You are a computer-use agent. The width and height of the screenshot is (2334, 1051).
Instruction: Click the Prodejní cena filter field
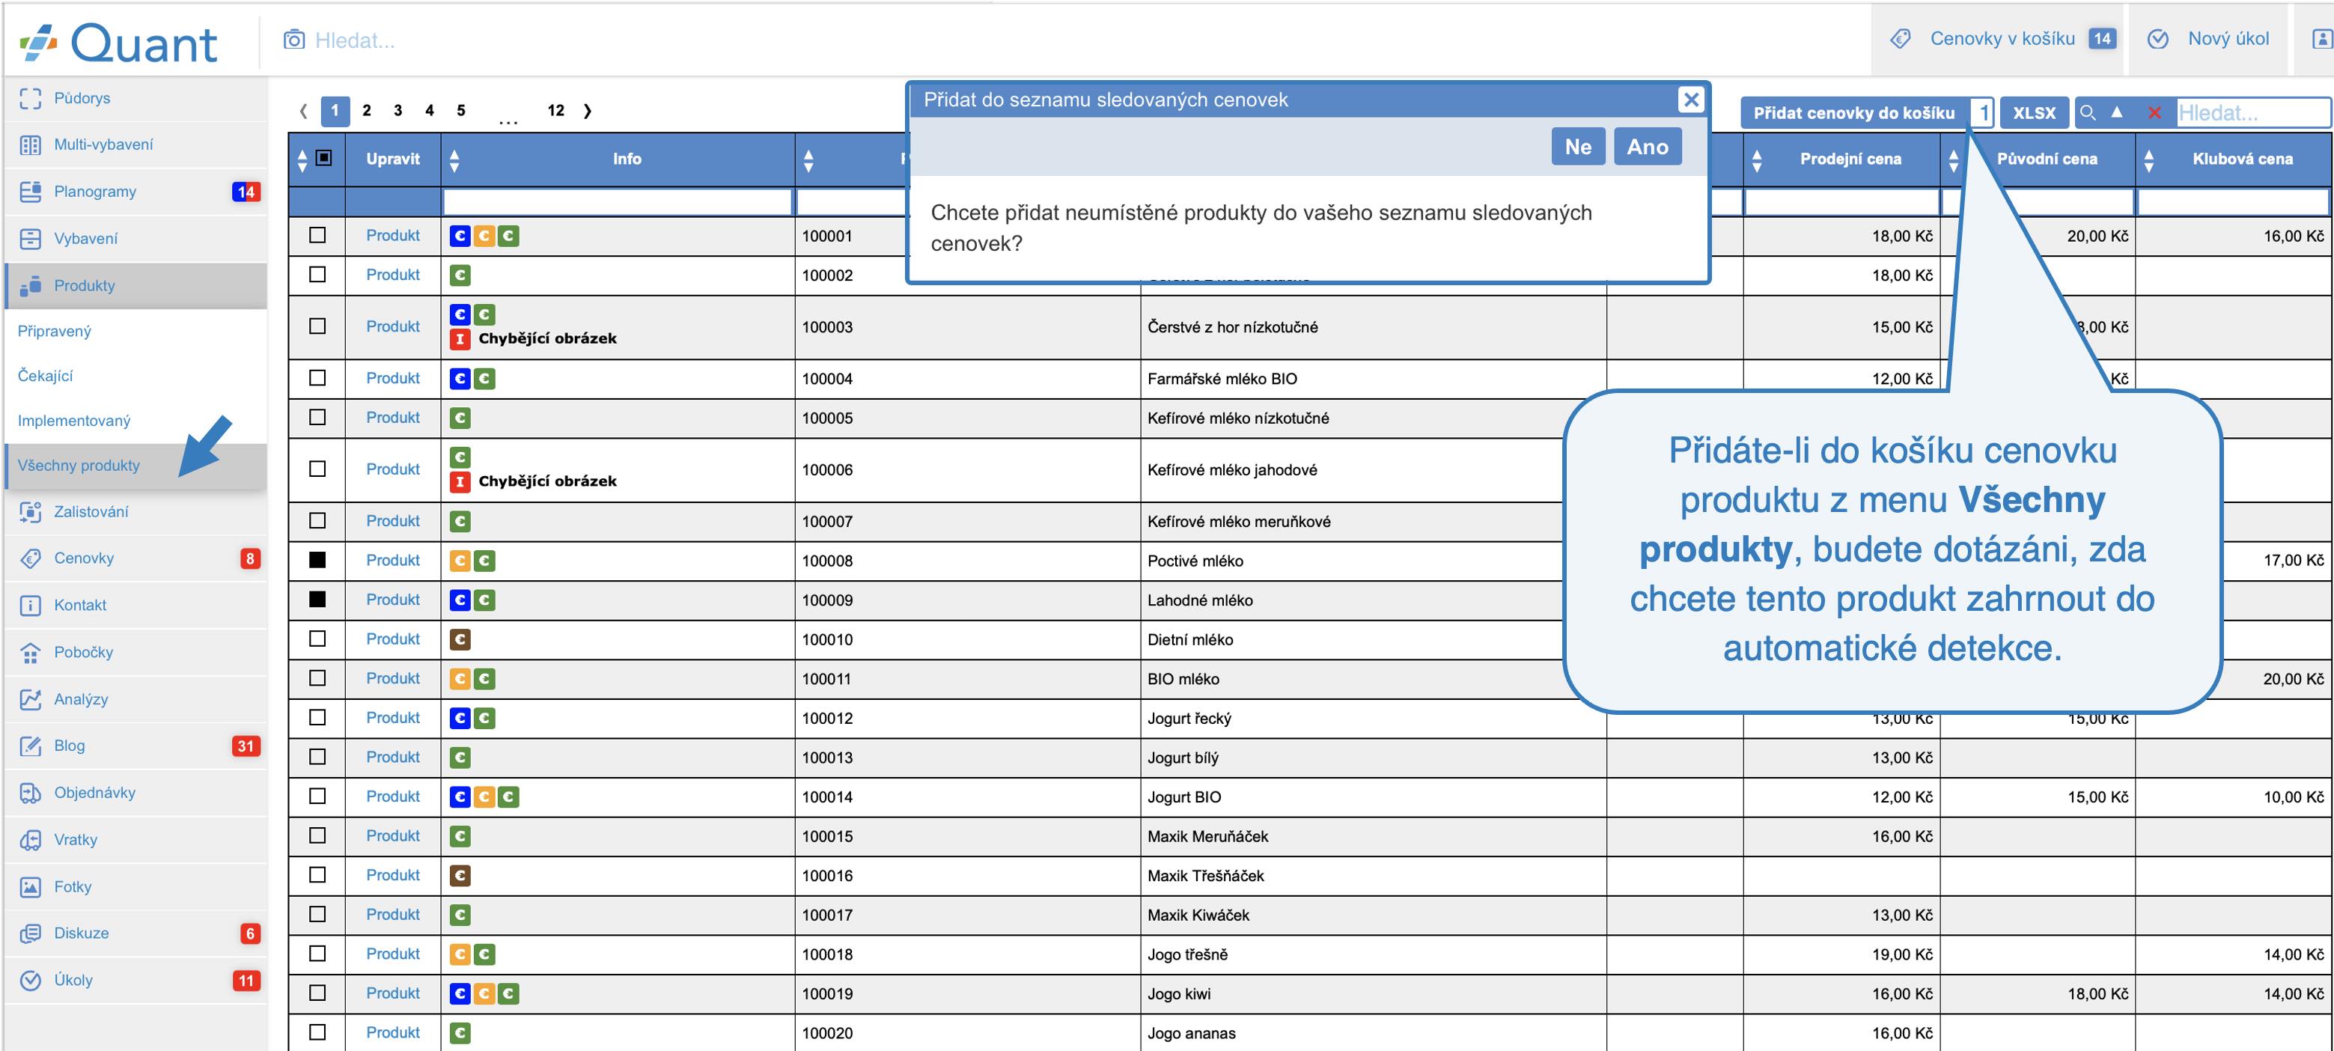(1841, 202)
